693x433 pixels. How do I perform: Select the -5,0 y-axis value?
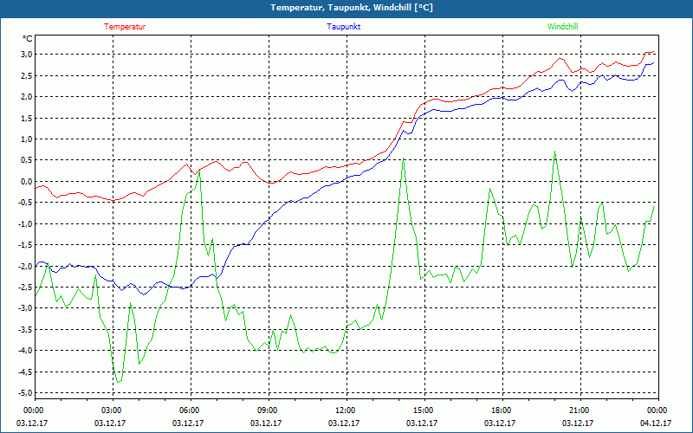click(26, 393)
